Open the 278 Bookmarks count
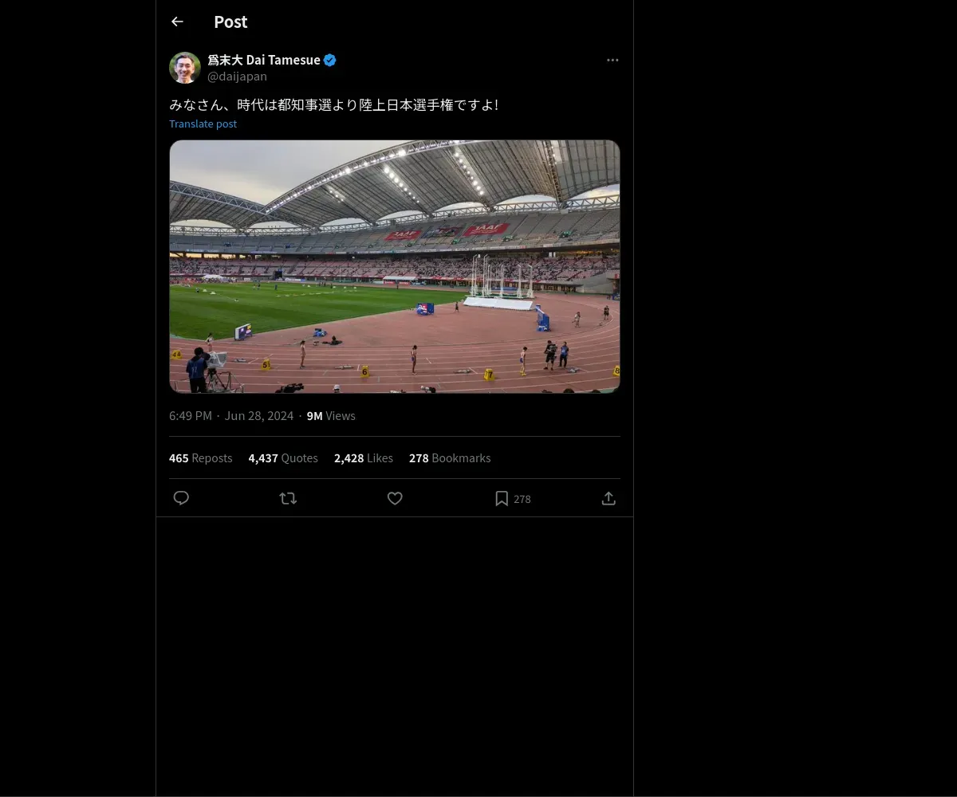The height and width of the screenshot is (797, 957). coord(450,458)
